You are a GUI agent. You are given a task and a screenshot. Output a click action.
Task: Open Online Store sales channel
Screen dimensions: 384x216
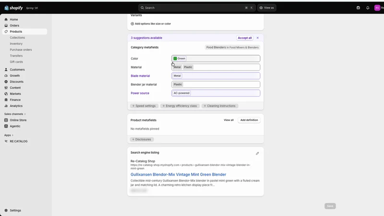18,120
